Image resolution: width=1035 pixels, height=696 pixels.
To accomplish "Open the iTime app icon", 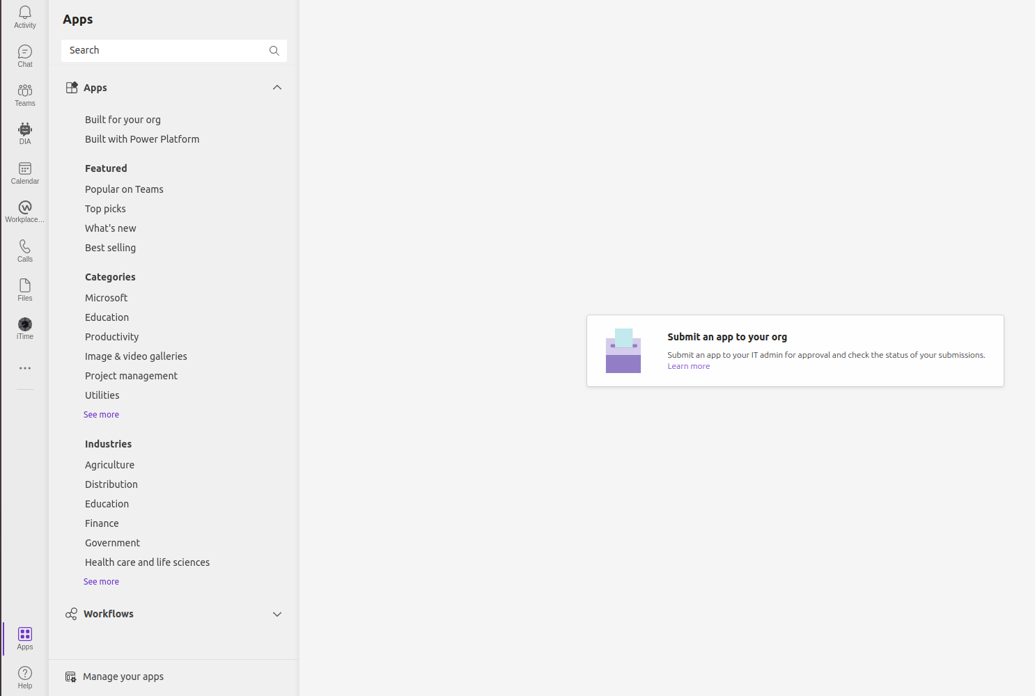I will click(x=25, y=324).
